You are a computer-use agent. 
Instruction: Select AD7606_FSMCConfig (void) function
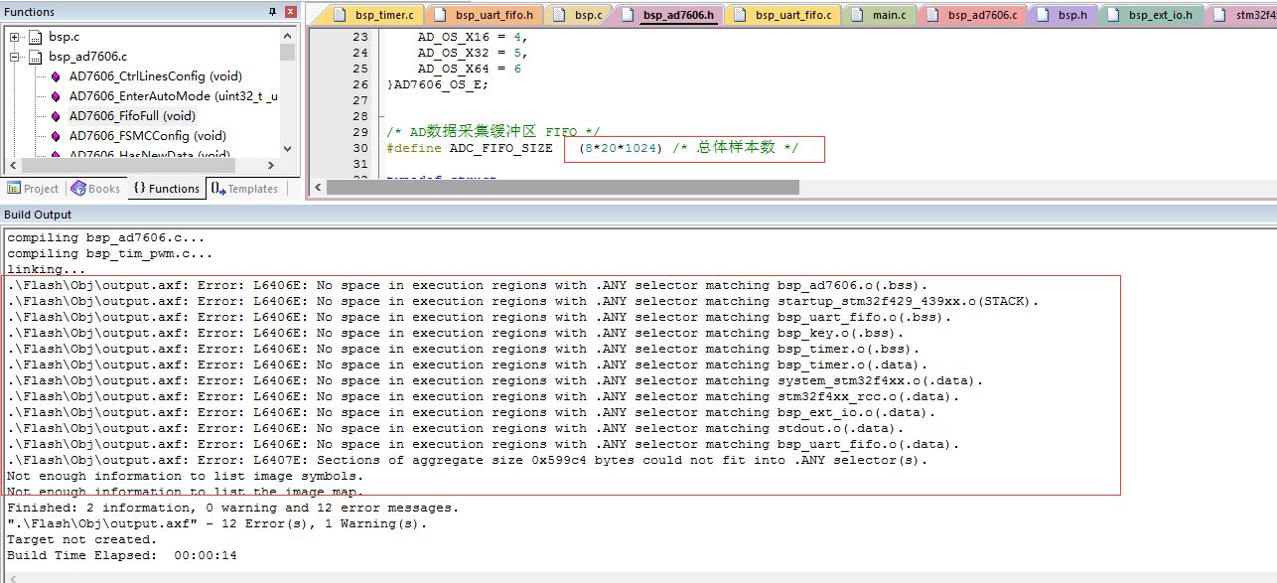148,136
